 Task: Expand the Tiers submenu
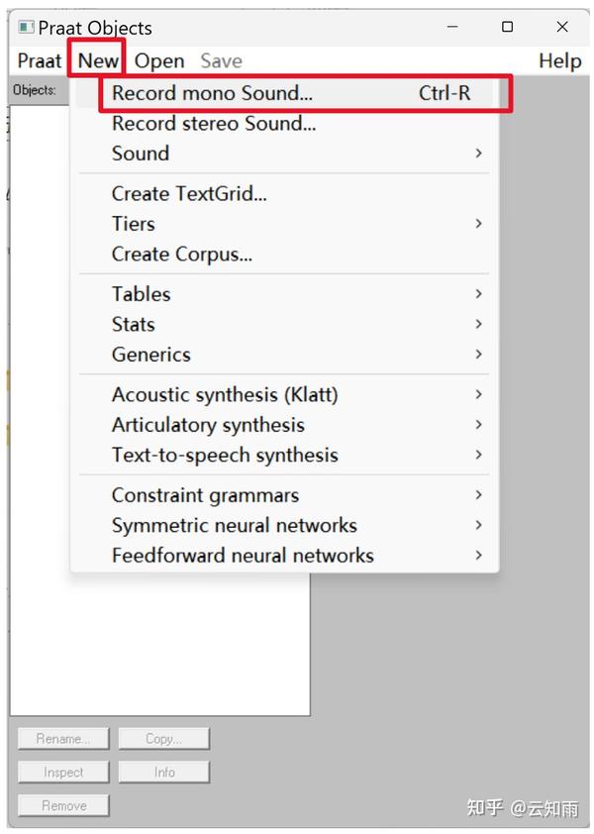134,224
